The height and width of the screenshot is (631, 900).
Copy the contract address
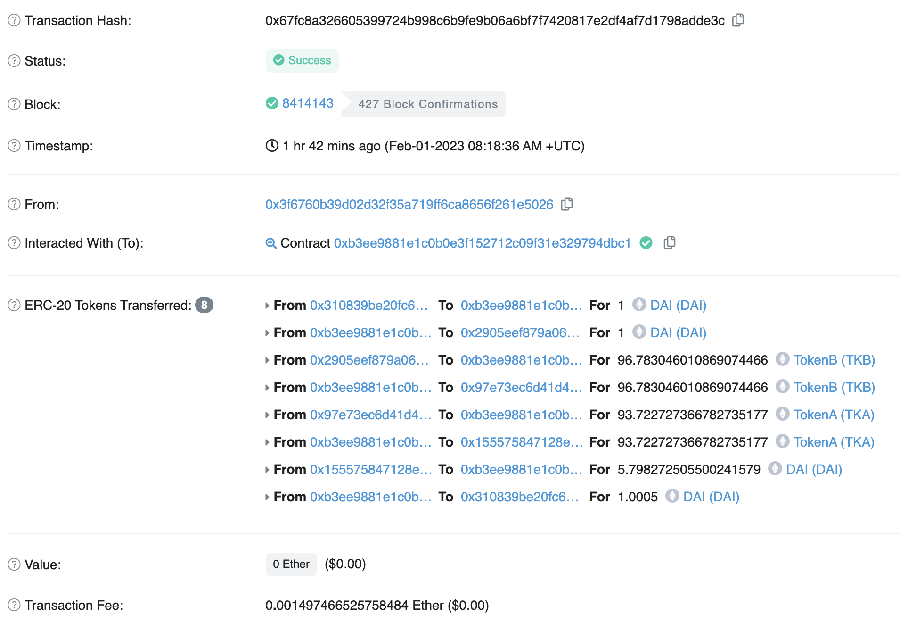pos(670,243)
